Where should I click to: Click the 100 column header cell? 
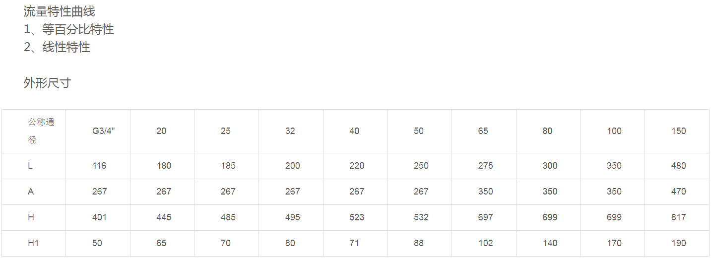coord(614,131)
